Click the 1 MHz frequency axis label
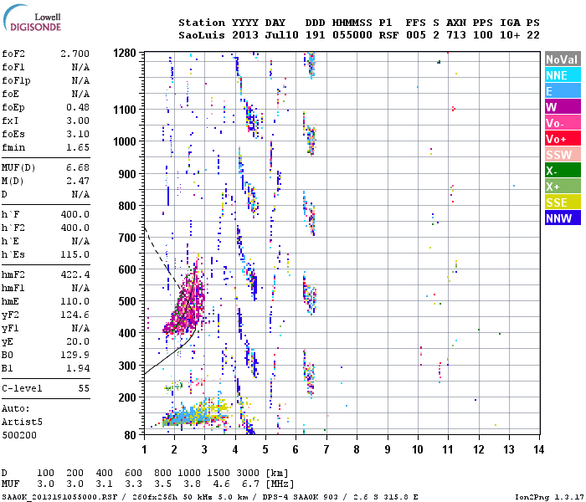Image resolution: width=586 pixels, height=502 pixels. (x=144, y=449)
